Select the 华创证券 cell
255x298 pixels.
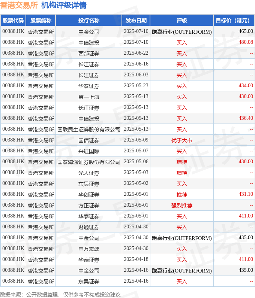click(89, 195)
